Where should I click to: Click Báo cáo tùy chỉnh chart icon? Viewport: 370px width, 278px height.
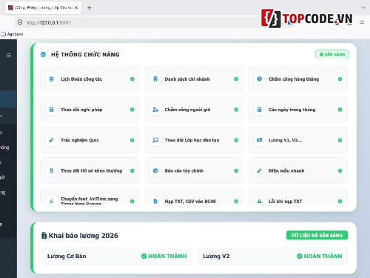click(155, 171)
